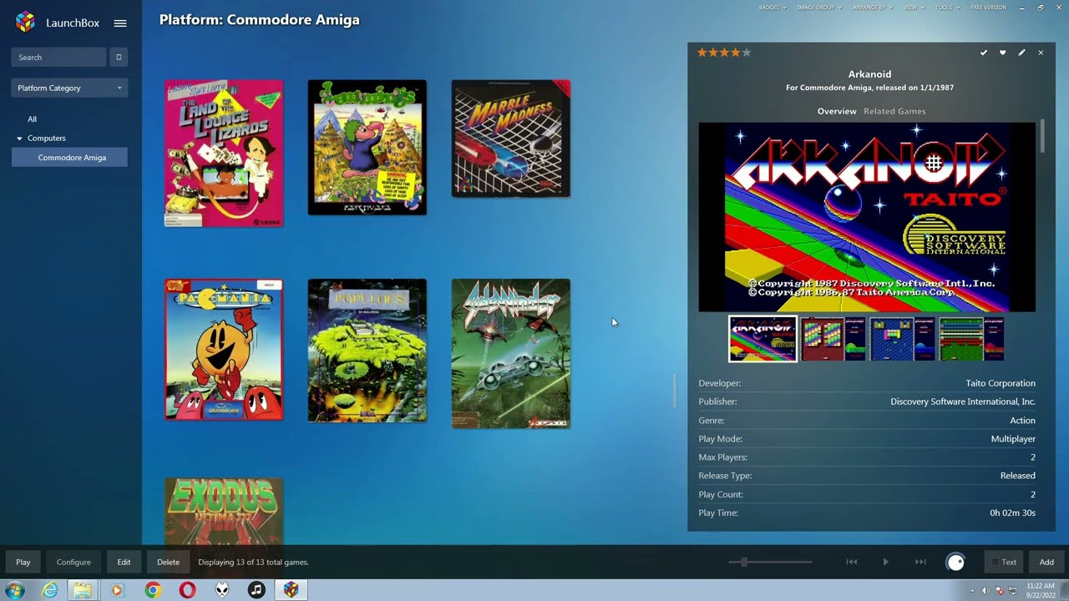Click the details panel scrollbar
The image size is (1069, 601).
click(1042, 136)
